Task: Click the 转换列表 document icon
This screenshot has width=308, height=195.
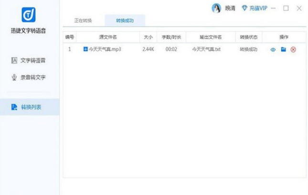Action: pos(14,107)
